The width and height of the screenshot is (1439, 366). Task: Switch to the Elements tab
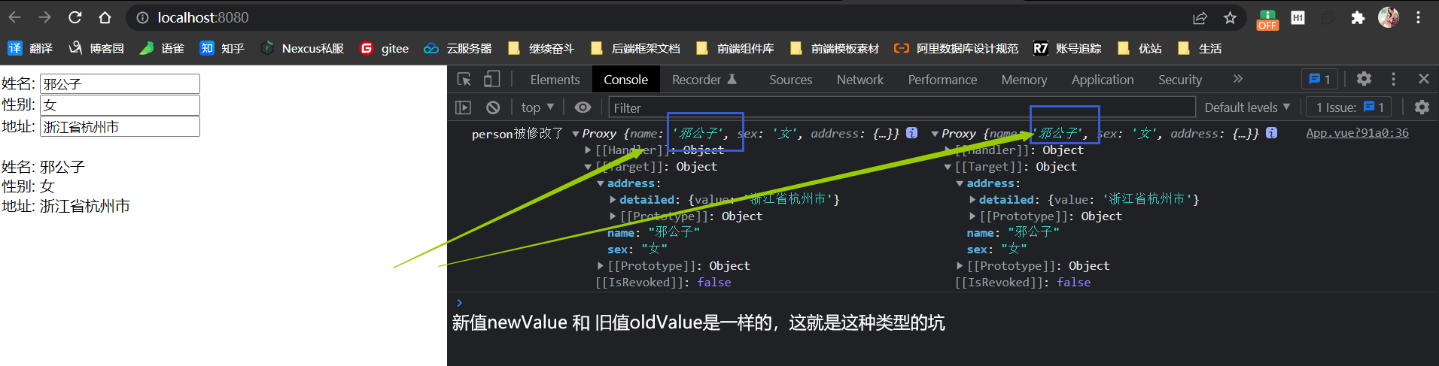click(555, 79)
